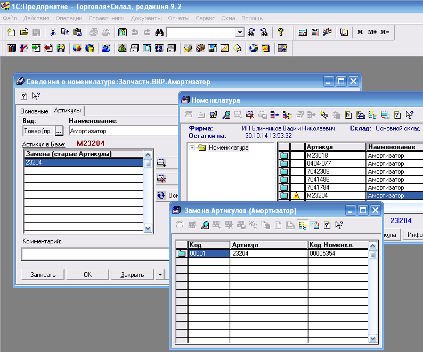The height and width of the screenshot is (352, 423).
Task: Click scroll down arrow of old articles list
Action: (x=148, y=228)
